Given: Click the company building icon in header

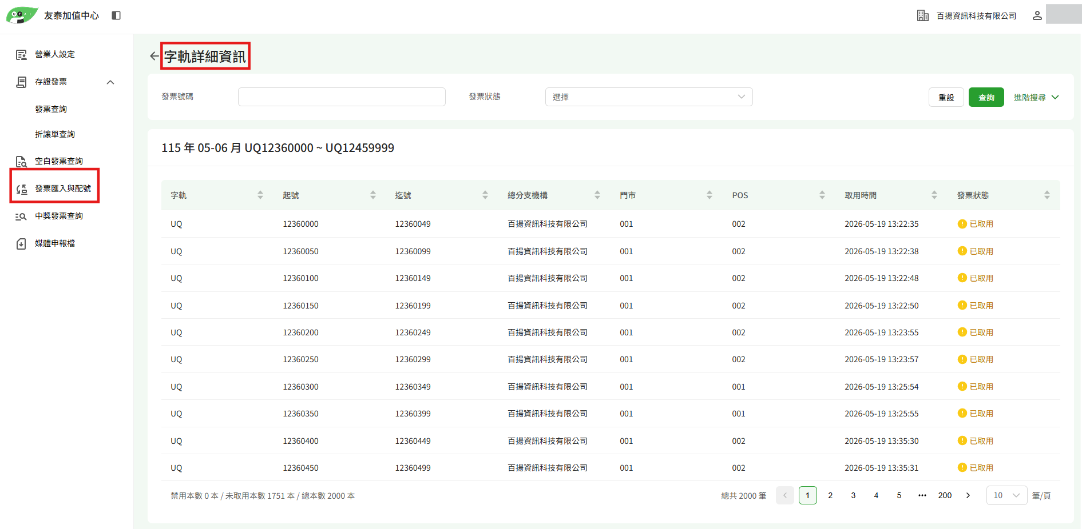Looking at the screenshot, I should (922, 15).
